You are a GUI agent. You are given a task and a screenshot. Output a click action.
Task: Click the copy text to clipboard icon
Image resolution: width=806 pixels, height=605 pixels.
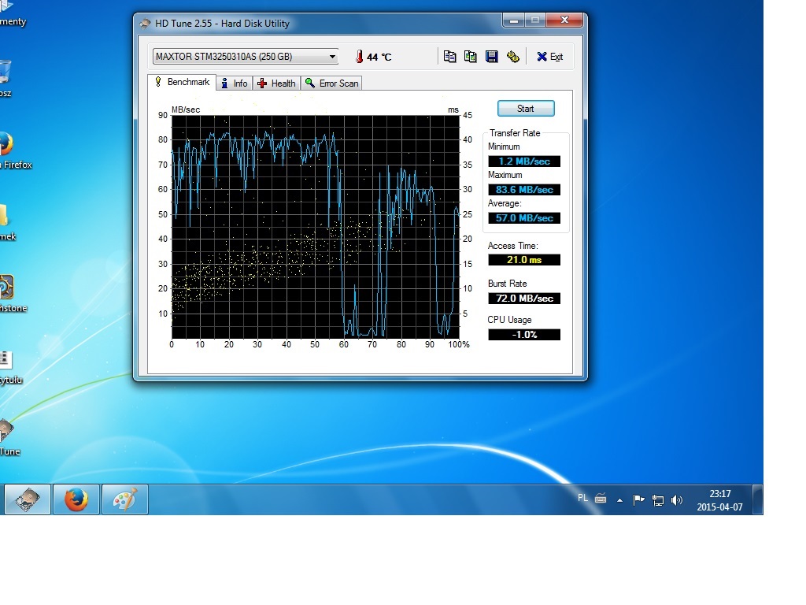click(449, 57)
